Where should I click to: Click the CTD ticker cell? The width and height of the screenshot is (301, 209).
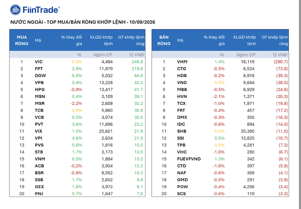(x=181, y=166)
